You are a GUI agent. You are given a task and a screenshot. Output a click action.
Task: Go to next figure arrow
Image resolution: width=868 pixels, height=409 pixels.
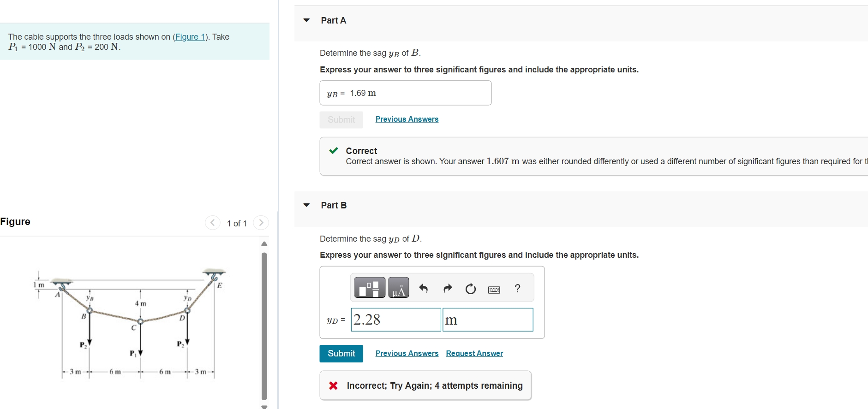pyautogui.click(x=261, y=223)
